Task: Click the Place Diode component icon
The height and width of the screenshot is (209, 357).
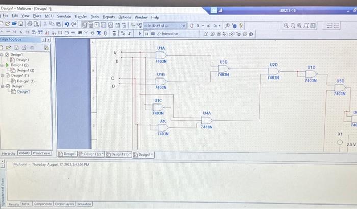Action: [x=14, y=32]
